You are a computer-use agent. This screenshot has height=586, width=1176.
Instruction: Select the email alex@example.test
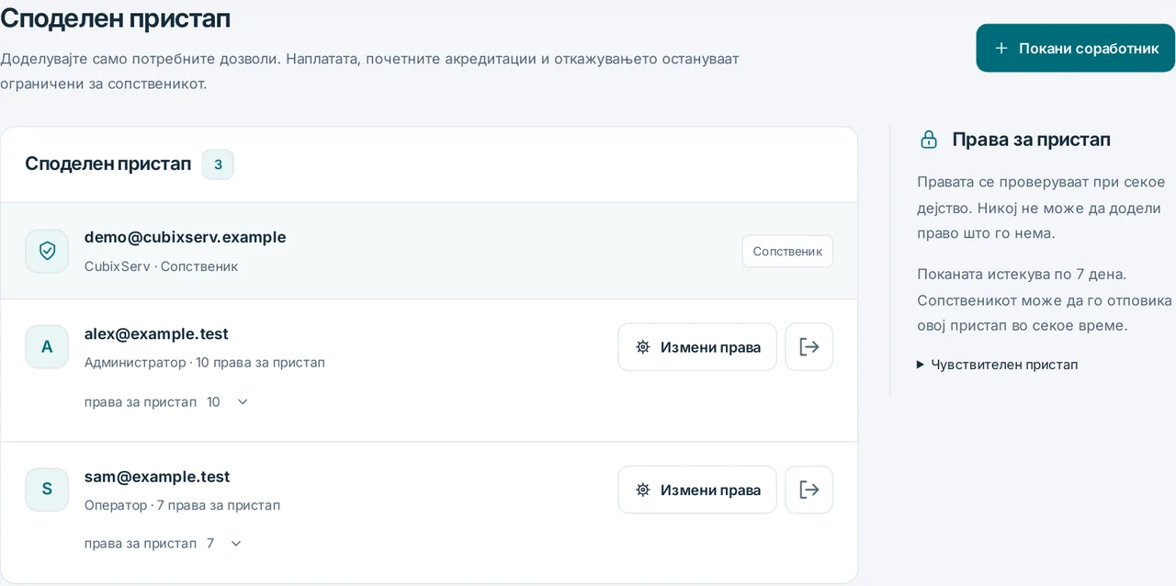point(156,333)
